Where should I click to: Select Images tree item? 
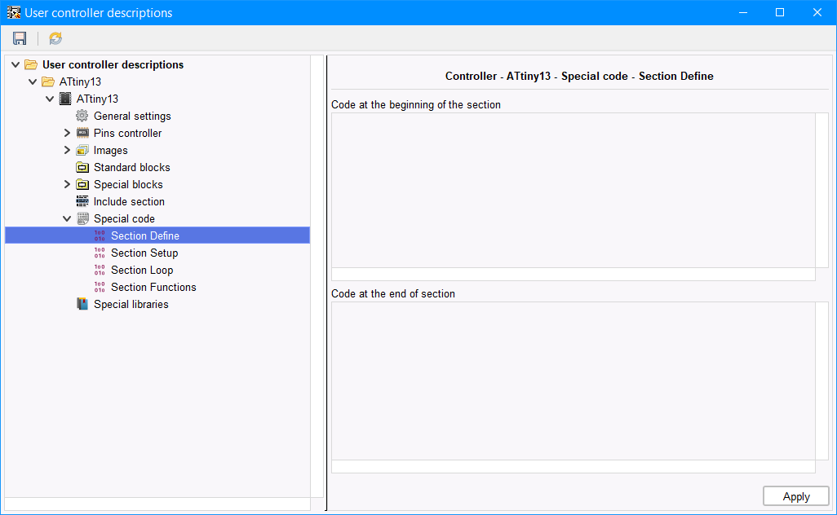[x=110, y=150]
